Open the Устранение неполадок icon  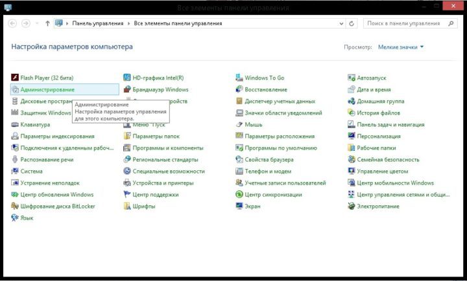[x=15, y=183]
